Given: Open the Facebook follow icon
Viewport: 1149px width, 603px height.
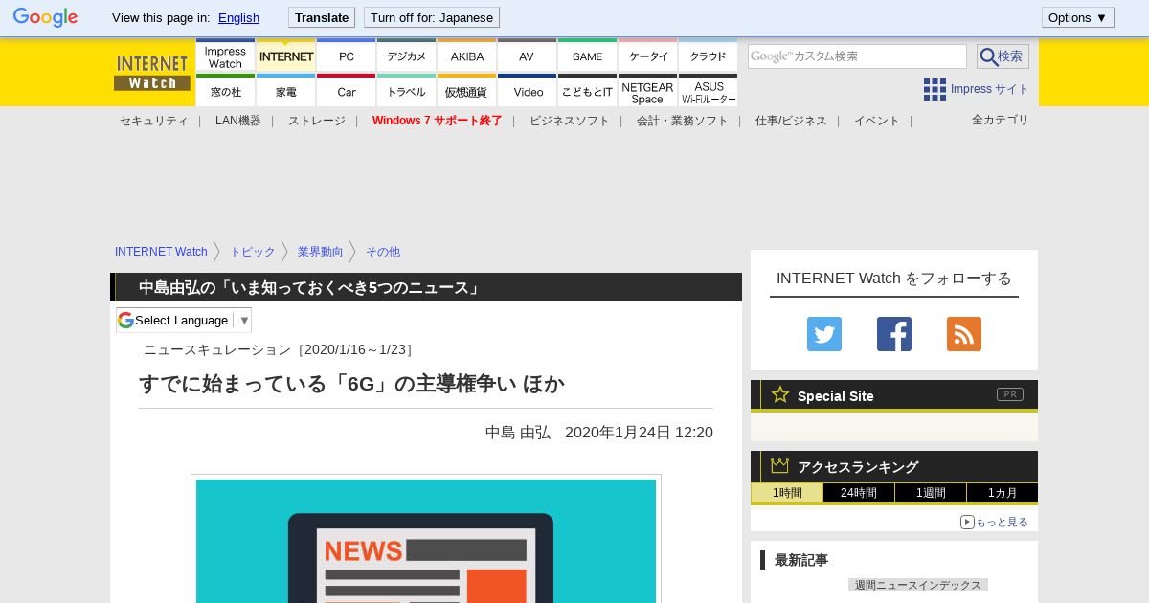Looking at the screenshot, I should (894, 334).
